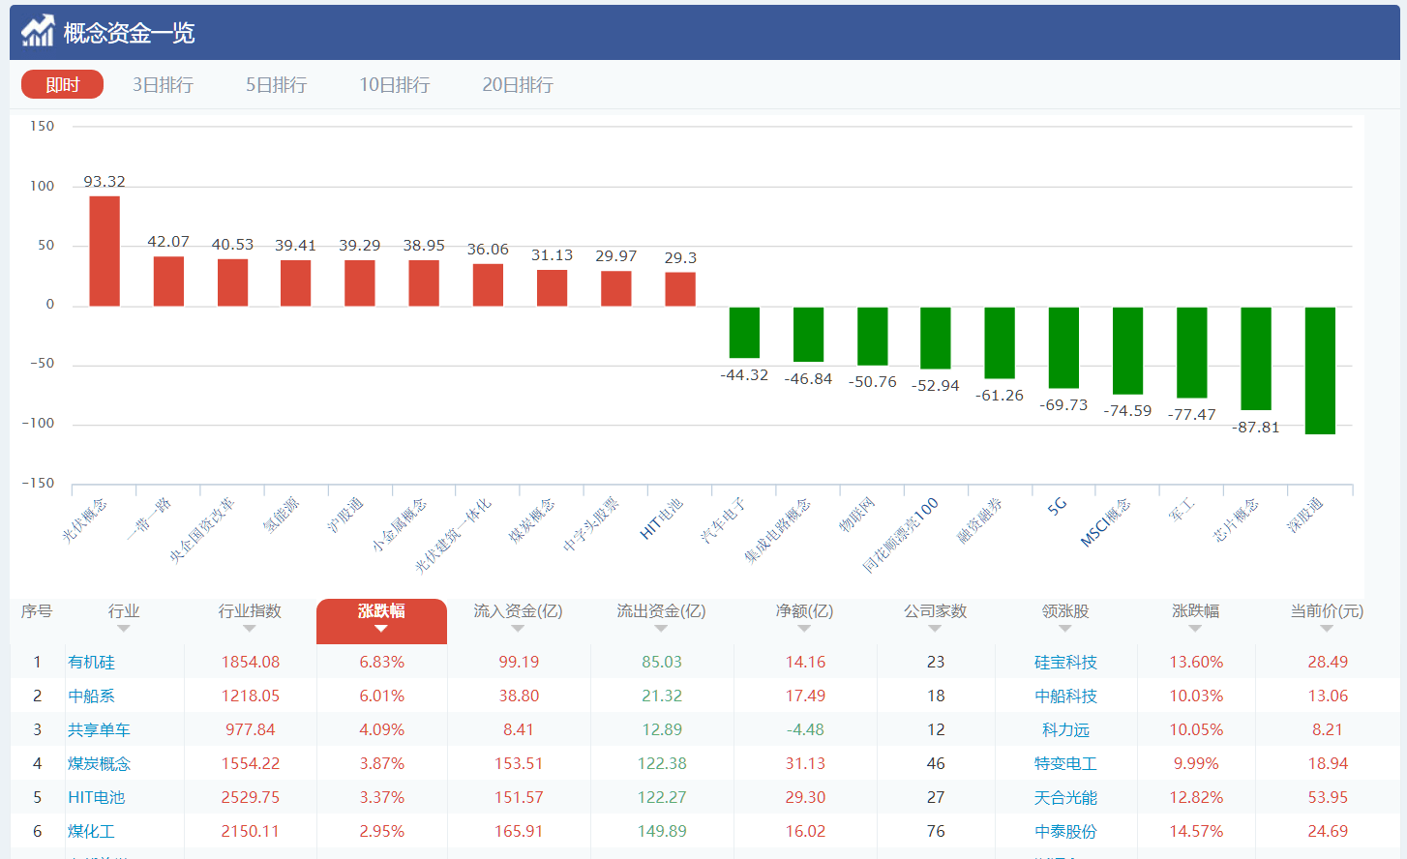Toggle sort on highlighted 涨跌幅 header
1407x859 pixels.
[x=381, y=621]
